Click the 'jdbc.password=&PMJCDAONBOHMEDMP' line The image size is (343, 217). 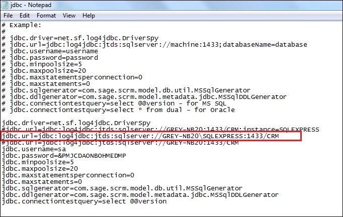pos(64,156)
